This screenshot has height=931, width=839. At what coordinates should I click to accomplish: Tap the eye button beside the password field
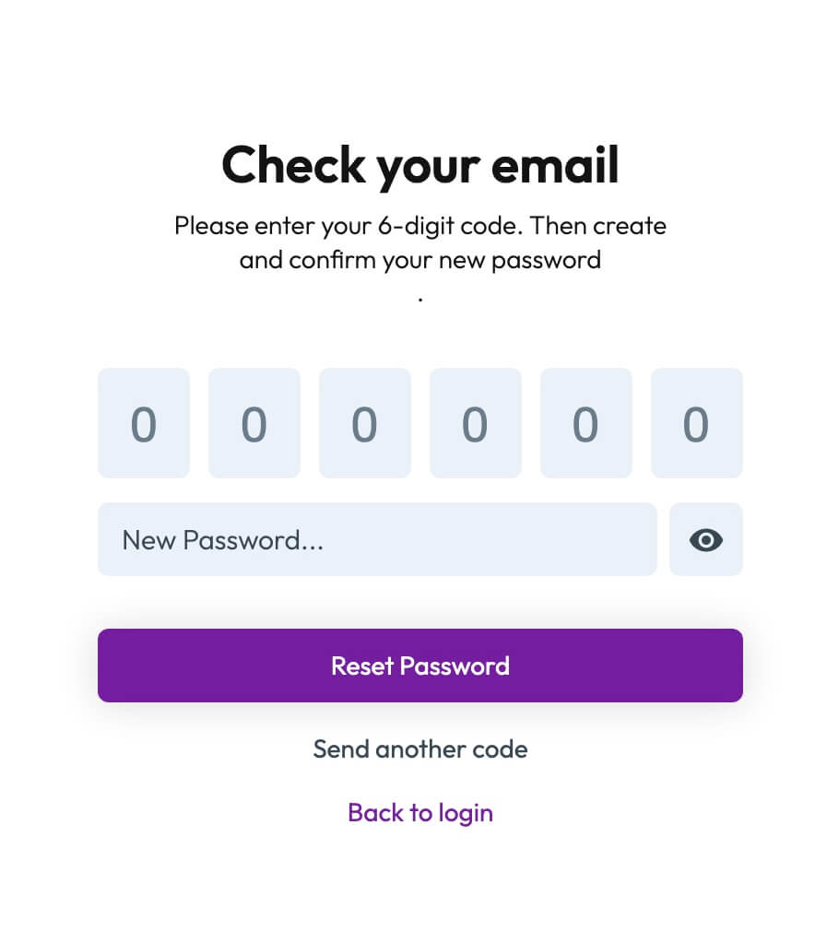pos(705,540)
